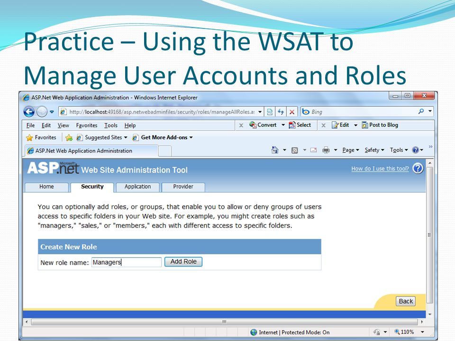Click the vertical scrollbar down arrow
The width and height of the screenshot is (455, 341).
[x=430, y=314]
